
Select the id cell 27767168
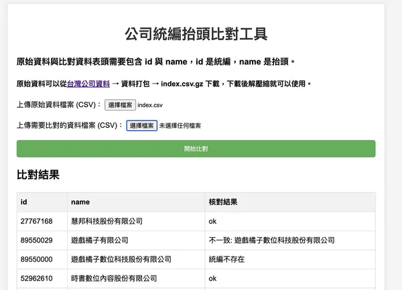[37, 220]
